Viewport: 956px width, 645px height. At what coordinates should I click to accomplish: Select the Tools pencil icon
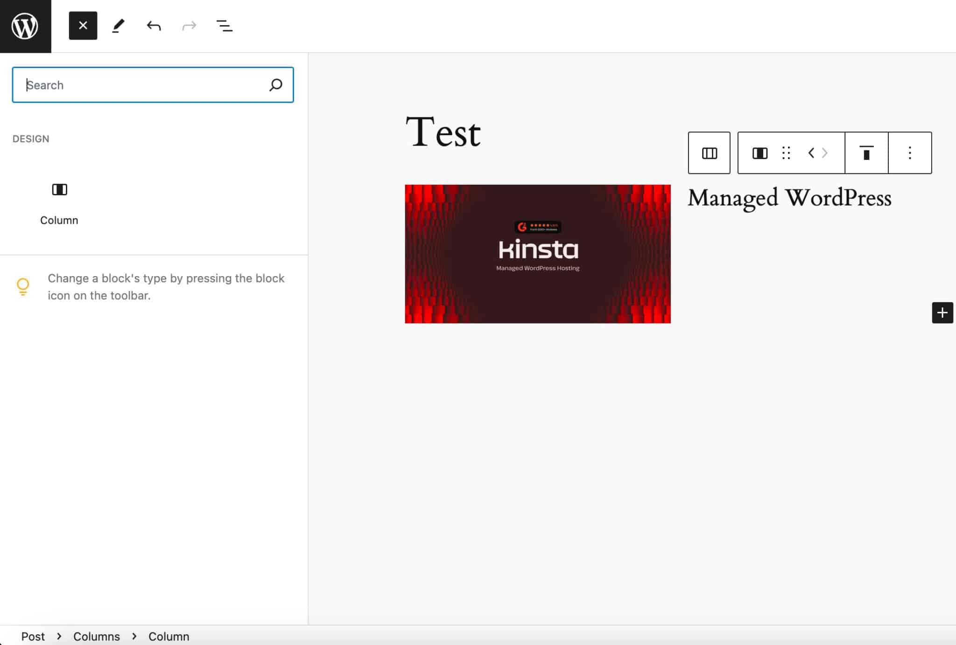point(118,26)
